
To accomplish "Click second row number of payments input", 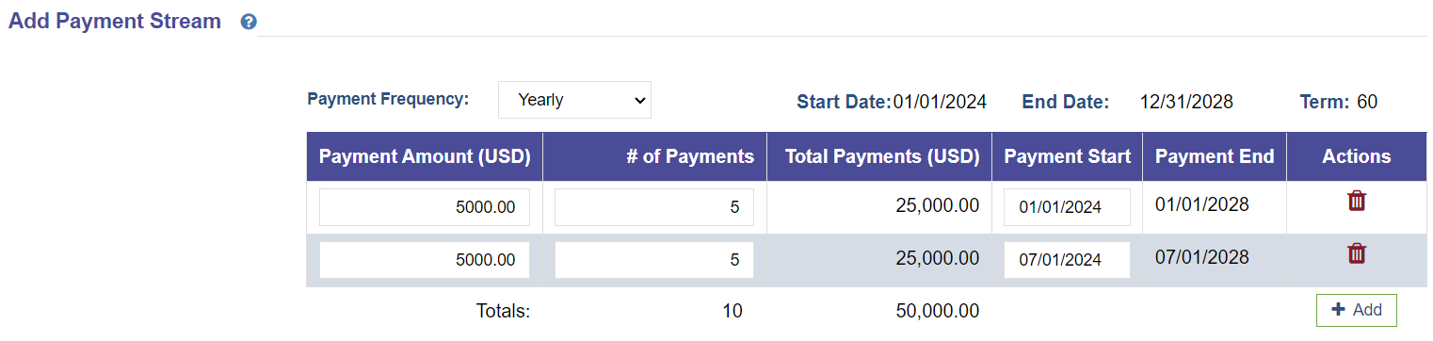I will point(654,260).
